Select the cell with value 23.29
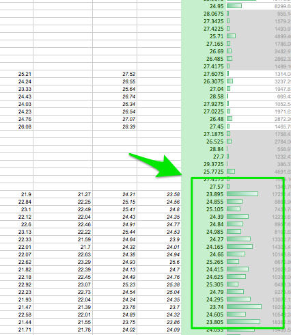 coord(63,262)
